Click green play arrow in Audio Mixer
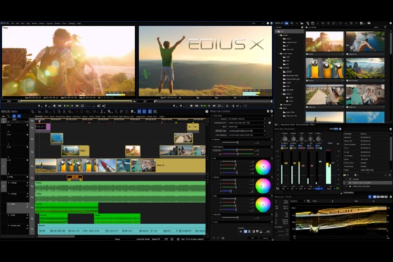Viewport: 393px width, 262px height. [337, 188]
